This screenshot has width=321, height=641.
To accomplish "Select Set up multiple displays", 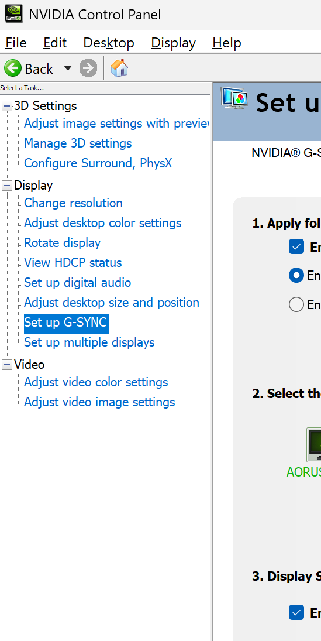I will tap(89, 342).
